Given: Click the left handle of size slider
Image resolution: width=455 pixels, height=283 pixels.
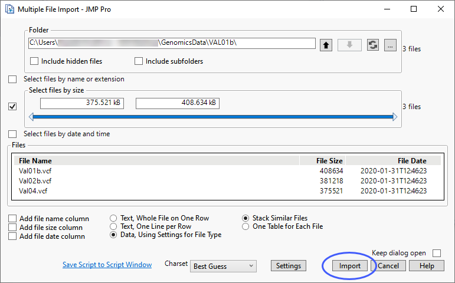Looking at the screenshot, I should 32,117.
